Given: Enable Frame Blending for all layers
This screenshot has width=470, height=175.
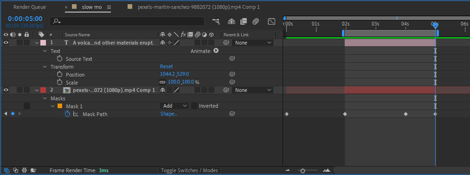Looking at the screenshot, I should 244,21.
